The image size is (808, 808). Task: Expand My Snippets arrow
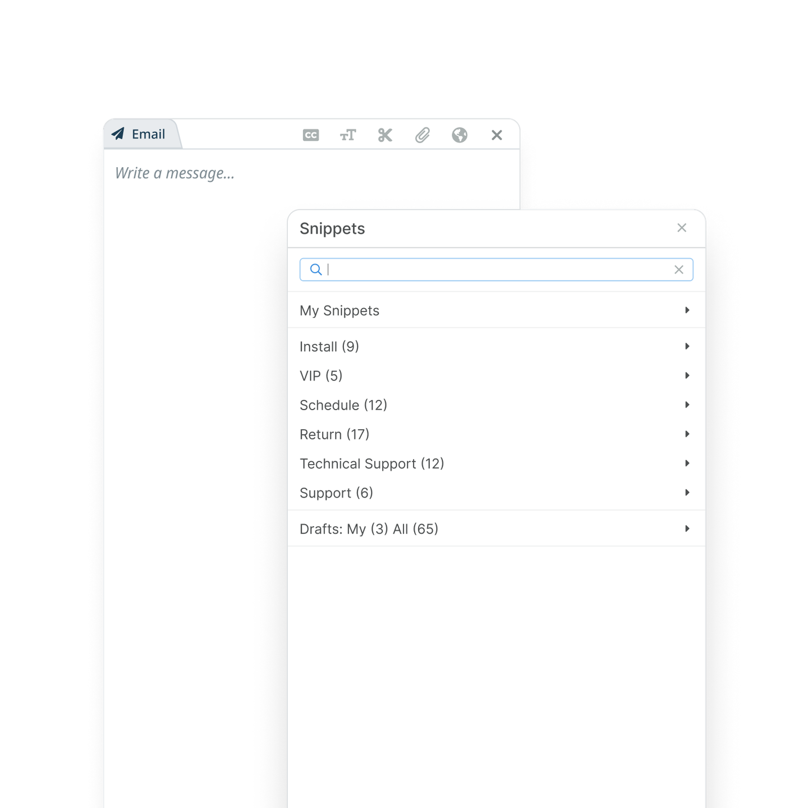(687, 310)
